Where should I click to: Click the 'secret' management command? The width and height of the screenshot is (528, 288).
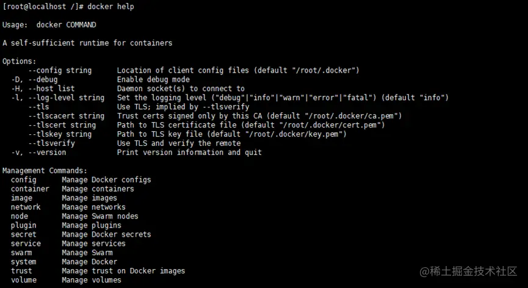(x=23, y=234)
